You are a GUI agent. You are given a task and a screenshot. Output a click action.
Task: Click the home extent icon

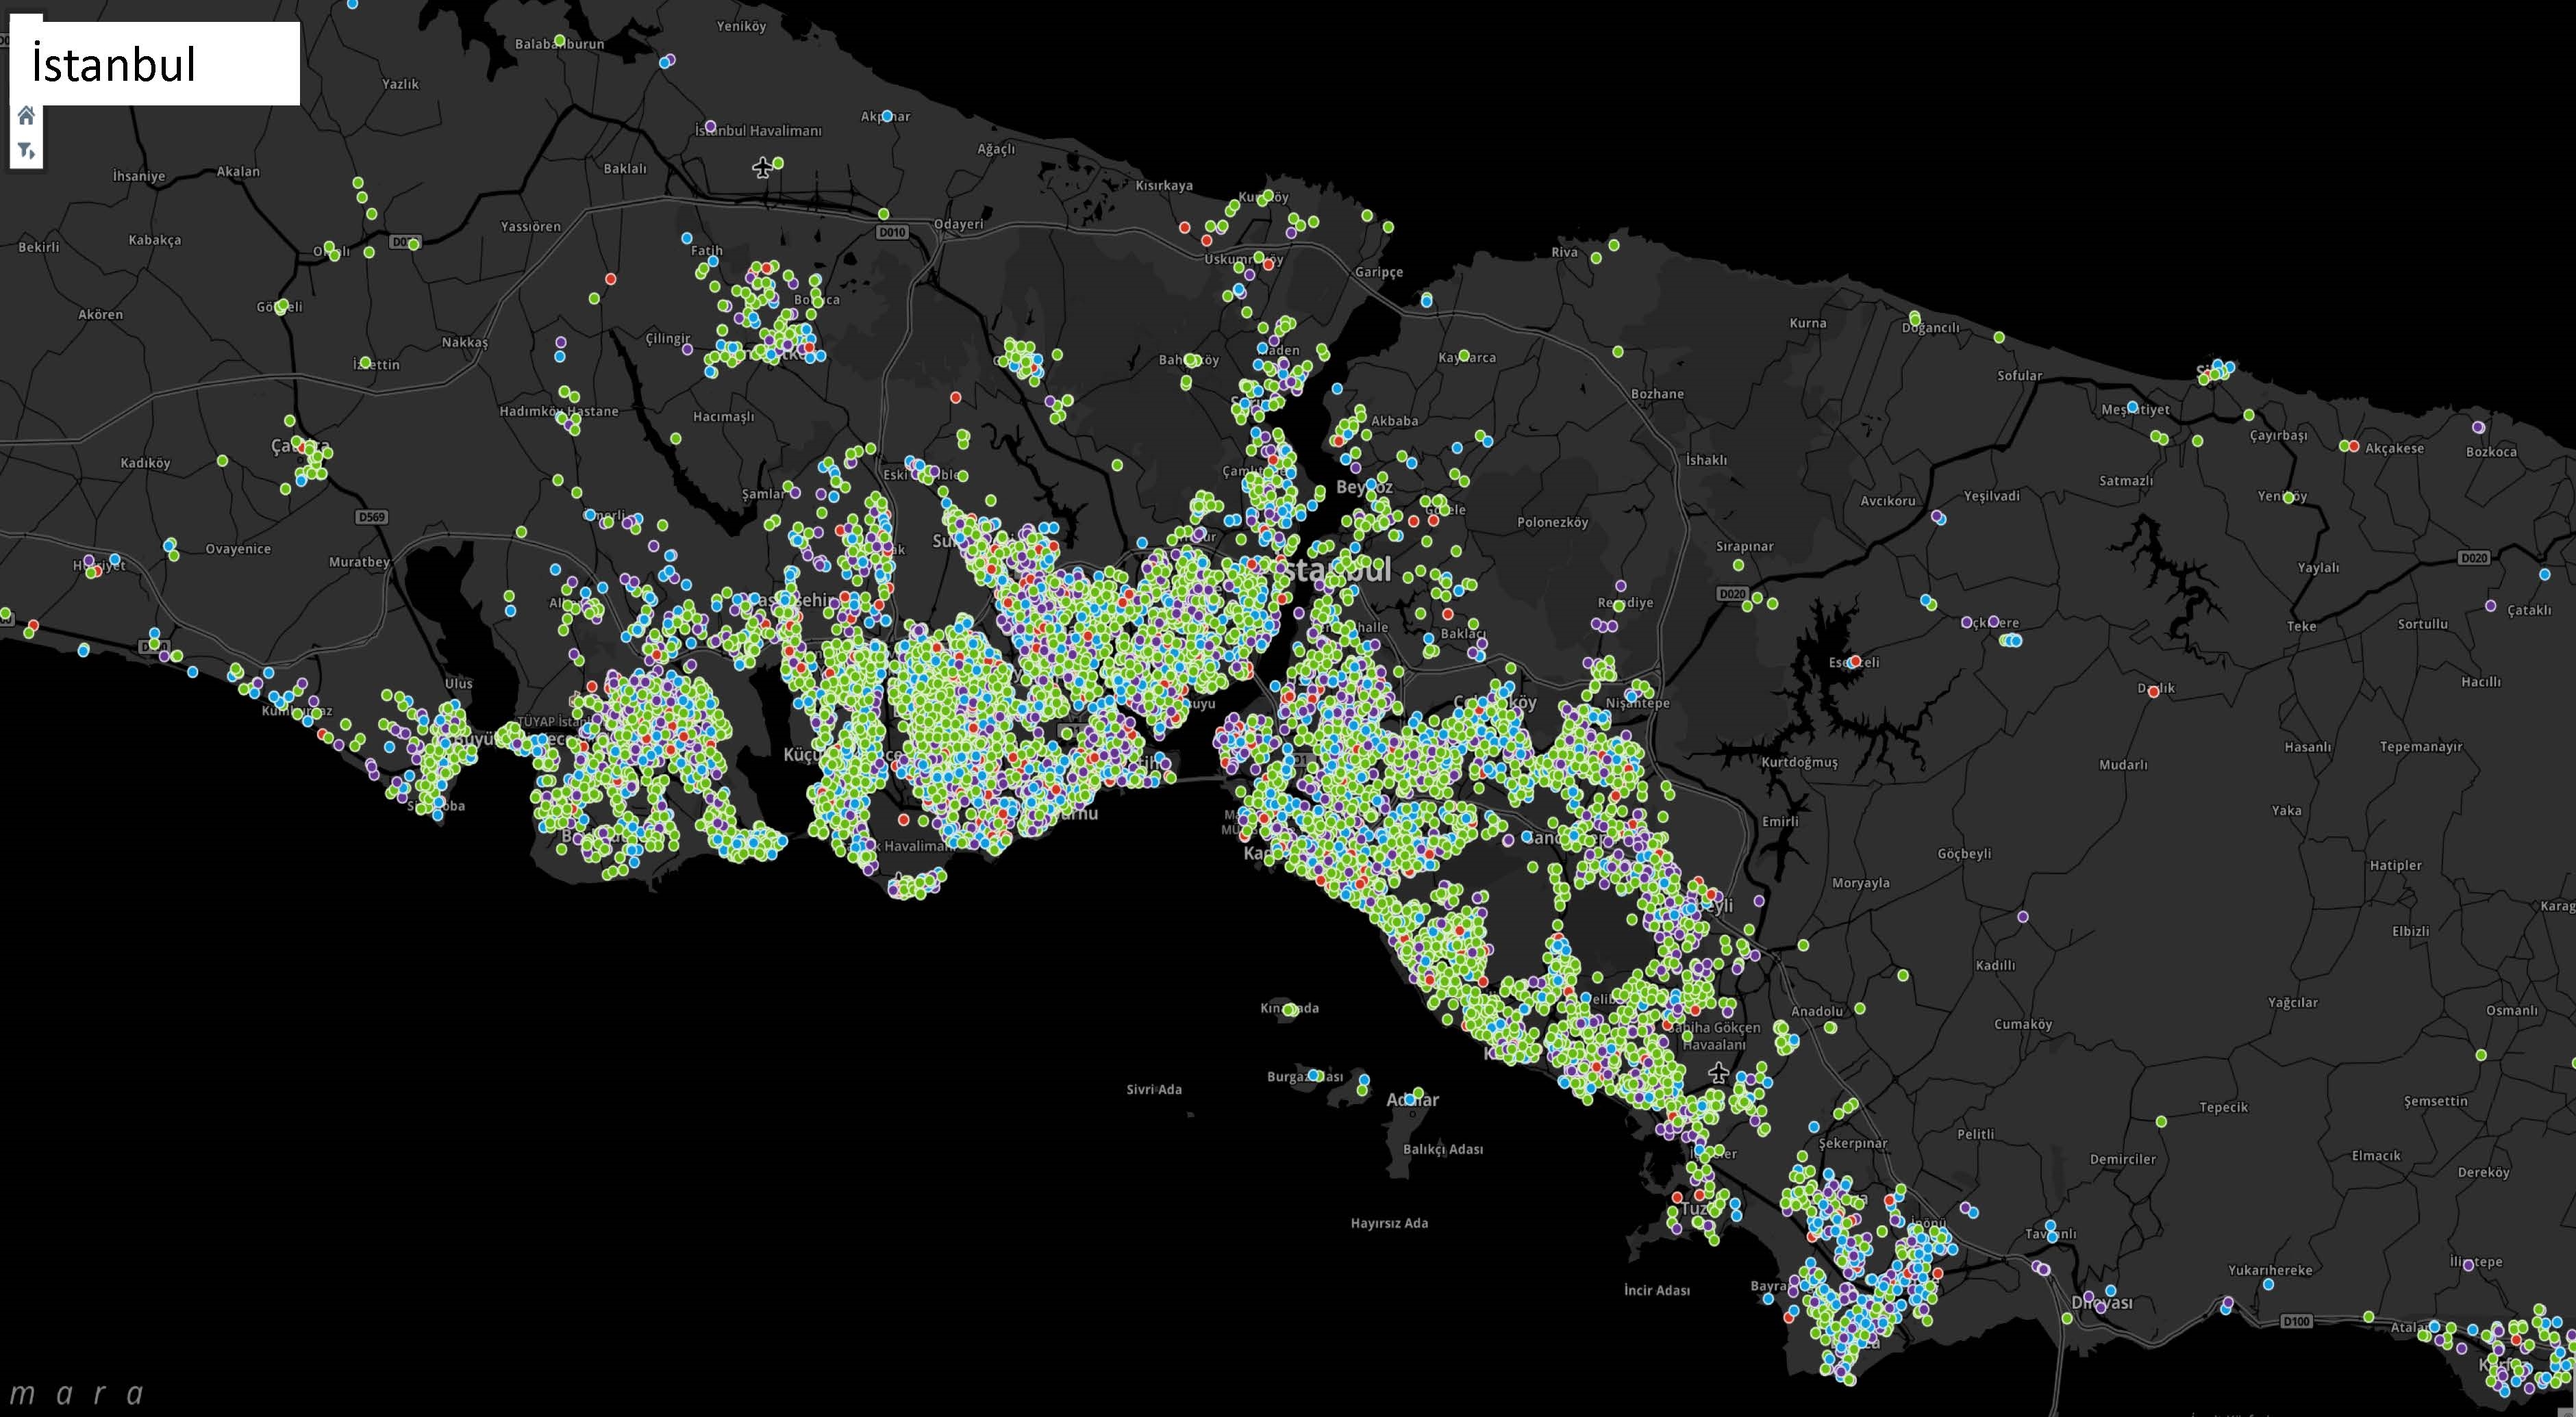point(26,116)
